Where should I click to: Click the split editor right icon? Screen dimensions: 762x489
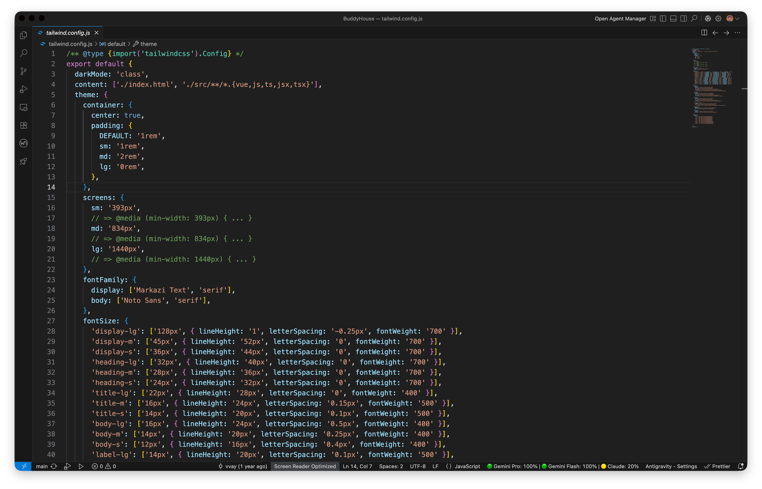(704, 33)
